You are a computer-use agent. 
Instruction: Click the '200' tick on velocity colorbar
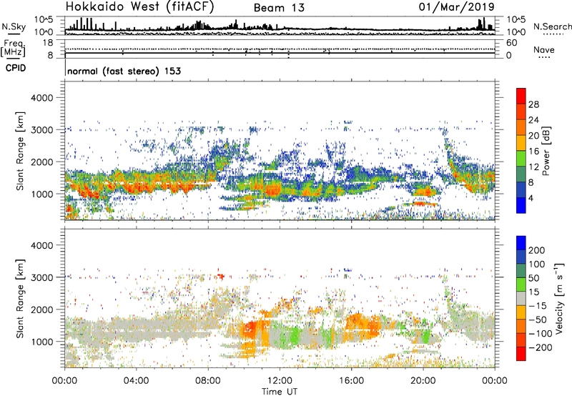pos(537,250)
